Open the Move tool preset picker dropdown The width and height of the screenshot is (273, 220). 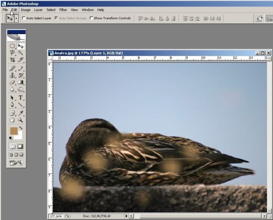click(x=16, y=18)
